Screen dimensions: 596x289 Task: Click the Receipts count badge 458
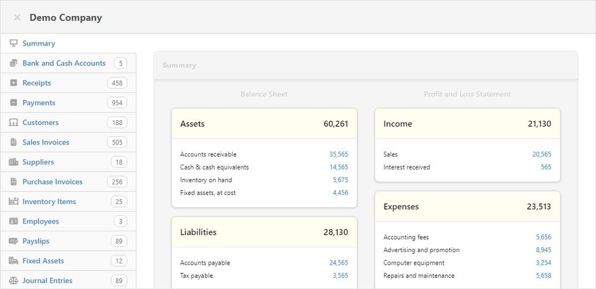117,83
